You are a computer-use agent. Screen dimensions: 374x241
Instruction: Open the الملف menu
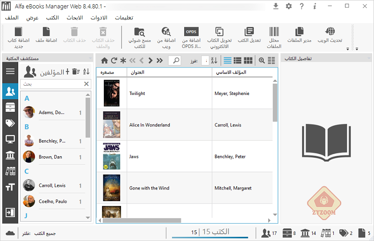[x=12, y=18]
